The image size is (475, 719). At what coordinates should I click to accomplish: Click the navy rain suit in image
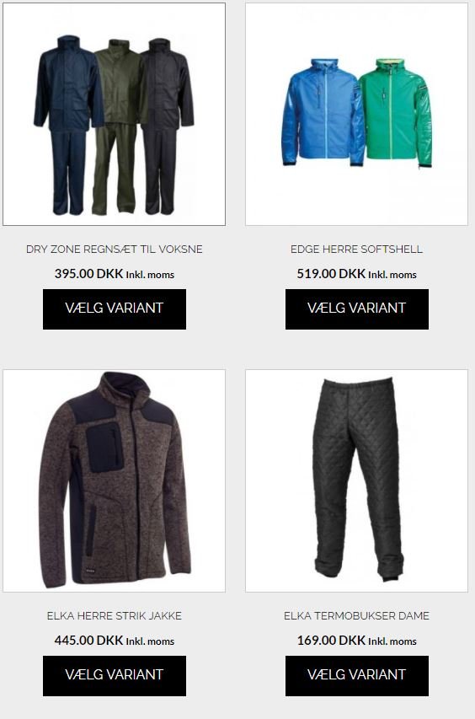[67, 124]
